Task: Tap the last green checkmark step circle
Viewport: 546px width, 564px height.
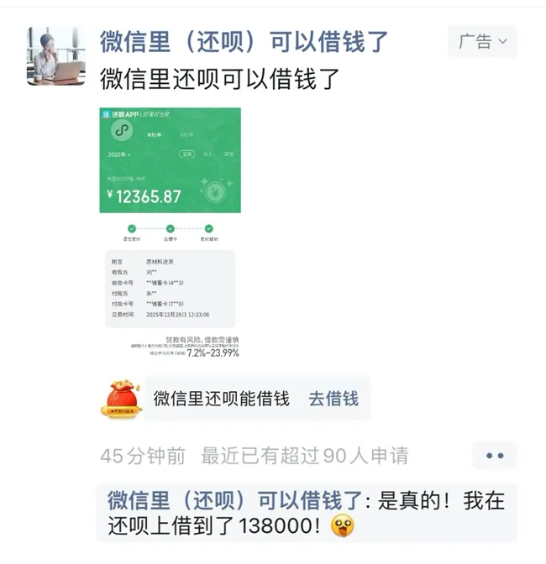Action: [209, 228]
